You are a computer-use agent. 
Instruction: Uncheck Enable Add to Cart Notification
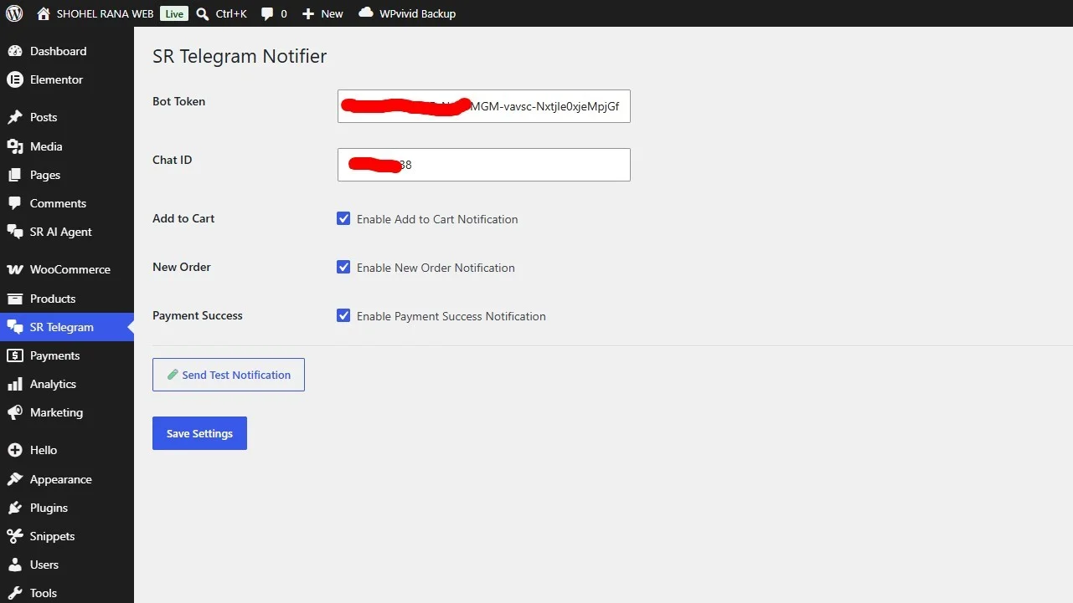pyautogui.click(x=343, y=218)
